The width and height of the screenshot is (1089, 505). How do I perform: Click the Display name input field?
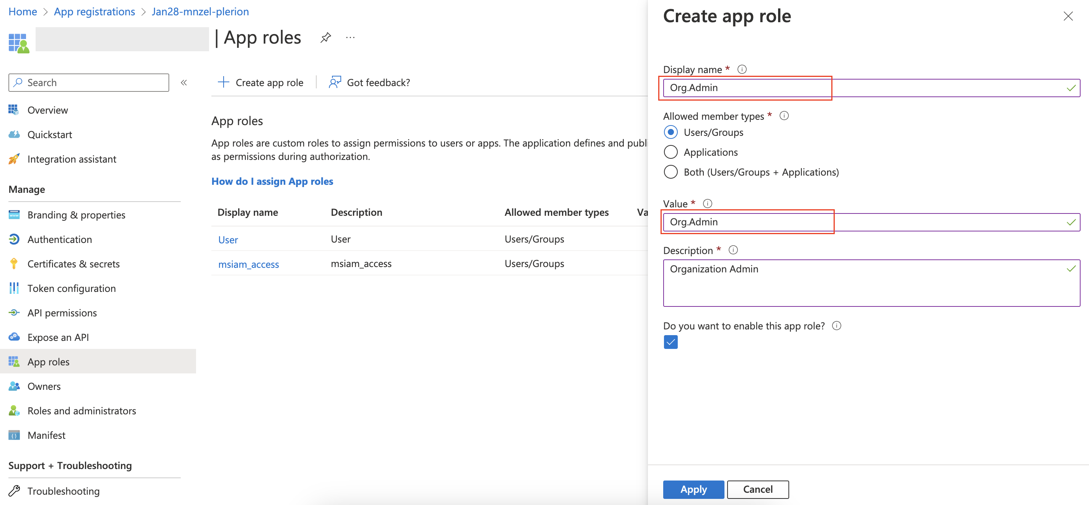click(871, 88)
